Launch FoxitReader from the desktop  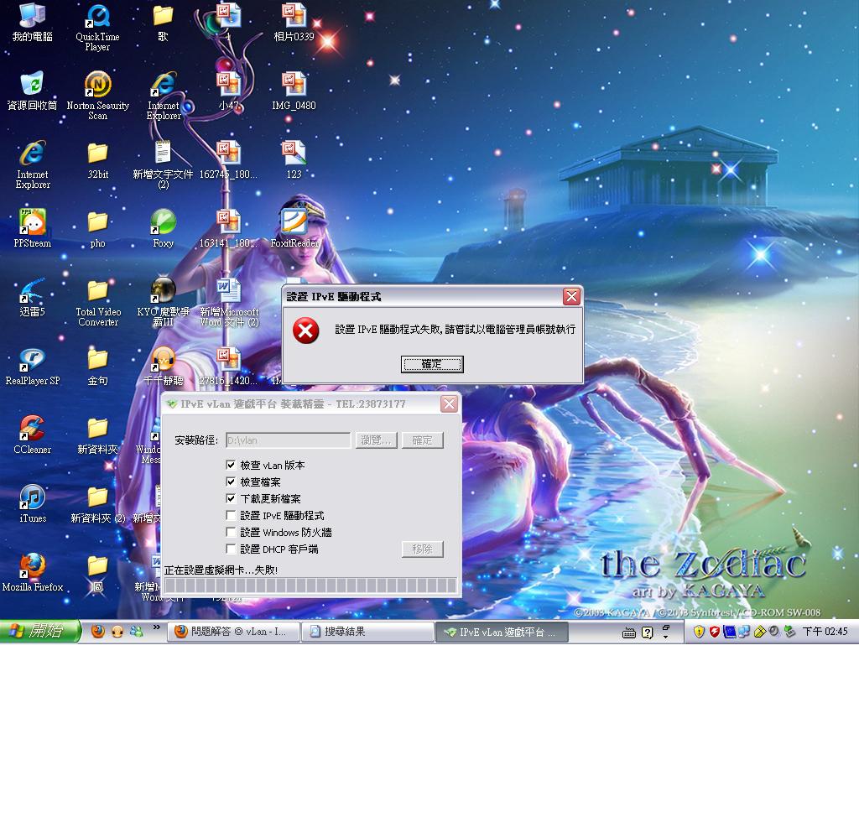294,229
